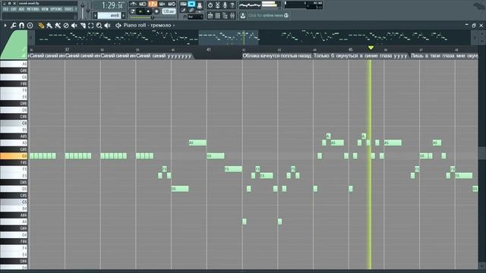Switch pattern/song mode toggle
Viewport: 486px width, 273px height.
pos(133,11)
